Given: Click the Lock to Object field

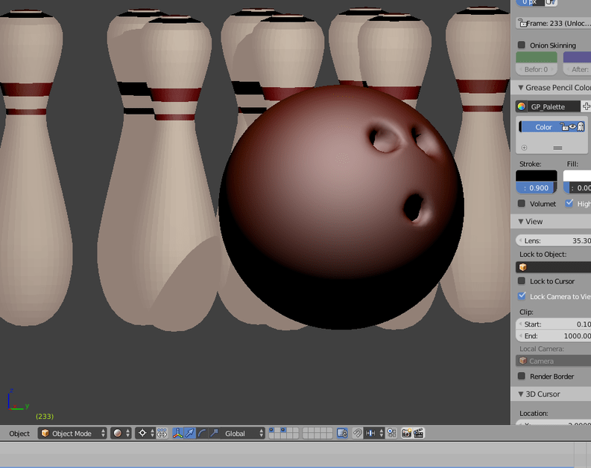Looking at the screenshot, I should pos(553,266).
